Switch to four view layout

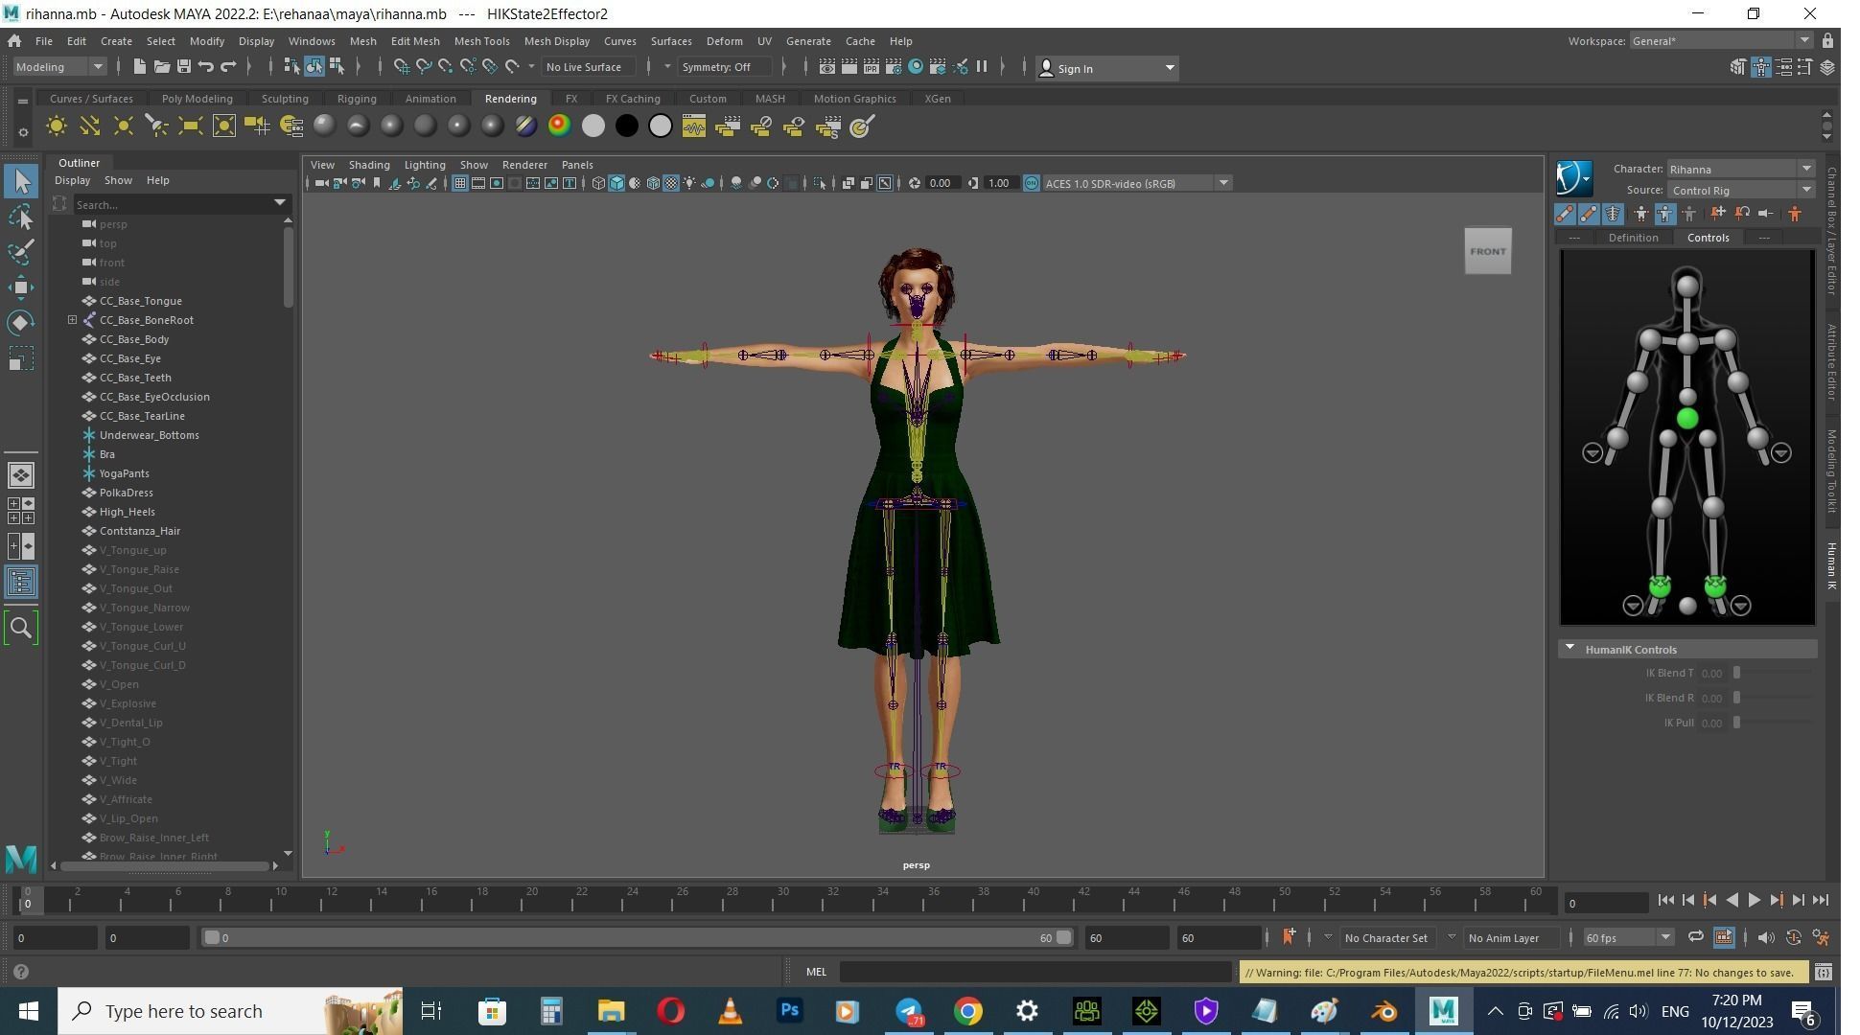(21, 511)
